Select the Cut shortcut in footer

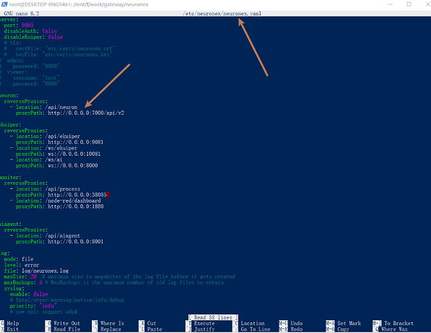point(152,323)
